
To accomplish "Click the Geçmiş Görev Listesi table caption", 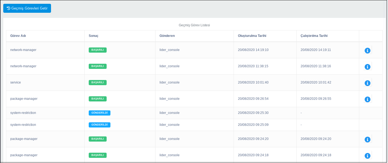I will tap(194, 25).
